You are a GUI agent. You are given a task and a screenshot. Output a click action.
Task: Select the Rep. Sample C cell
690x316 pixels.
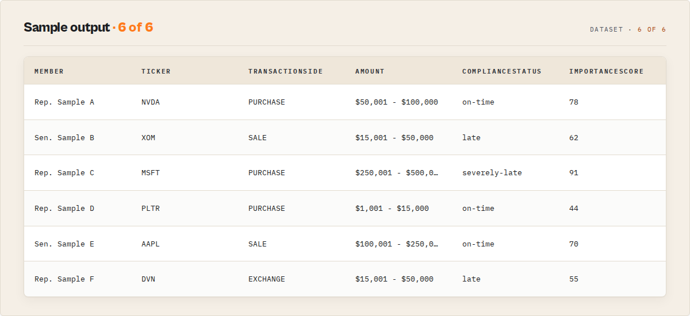click(64, 173)
